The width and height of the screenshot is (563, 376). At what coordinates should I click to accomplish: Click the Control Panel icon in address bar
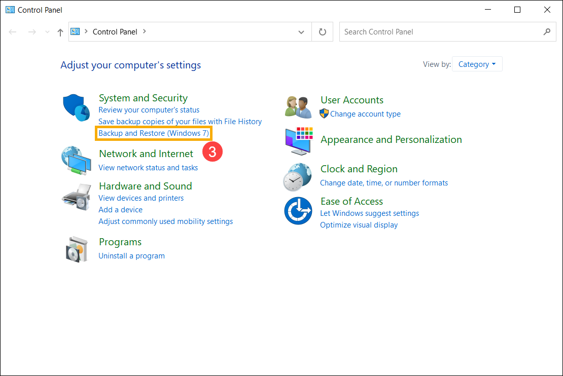point(76,31)
